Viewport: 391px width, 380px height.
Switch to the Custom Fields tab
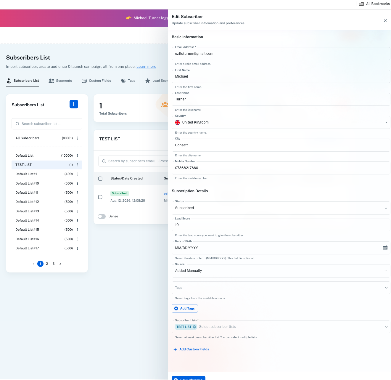pos(96,81)
